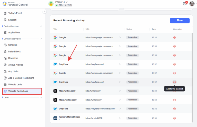Screen dimensions: 197x127
Task: Collapse the sidebar with double-arrow icon
Action: click(x=45, y=12)
